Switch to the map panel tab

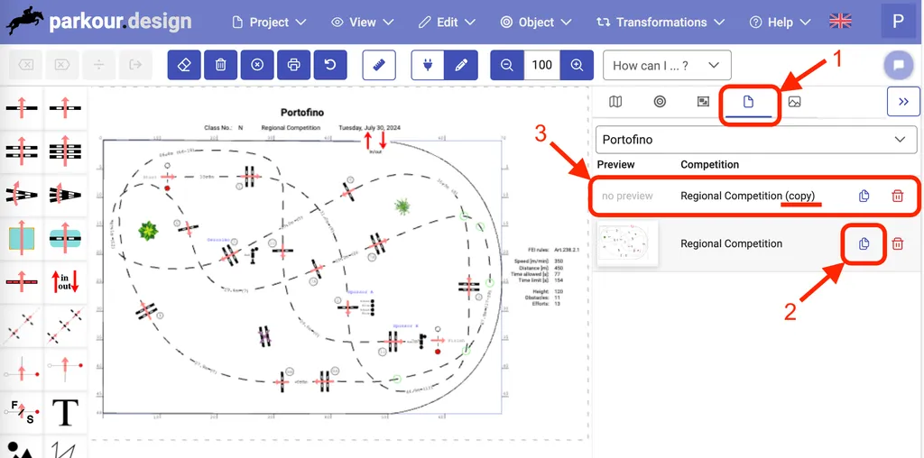pyautogui.click(x=615, y=102)
